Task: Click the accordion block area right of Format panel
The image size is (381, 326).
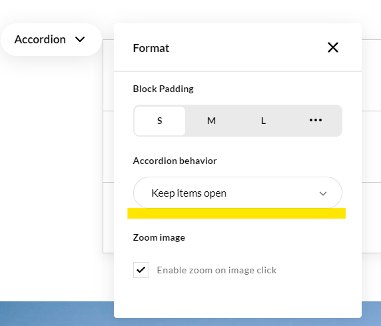Action: coord(371,146)
